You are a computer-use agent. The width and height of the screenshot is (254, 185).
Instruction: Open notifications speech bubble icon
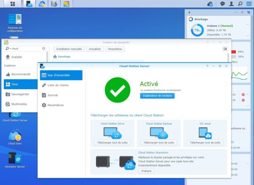pyautogui.click(x=223, y=4)
